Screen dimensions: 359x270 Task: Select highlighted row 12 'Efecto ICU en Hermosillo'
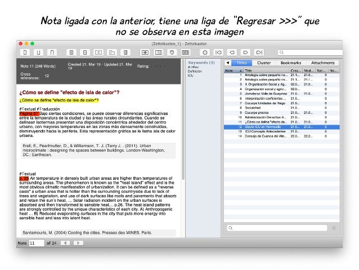[281, 127]
